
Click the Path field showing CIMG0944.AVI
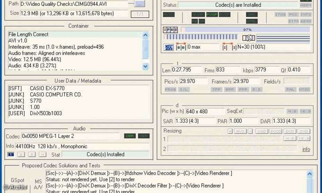click(x=74, y=4)
